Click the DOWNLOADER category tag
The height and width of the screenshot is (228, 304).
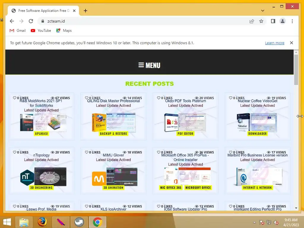click(257, 134)
